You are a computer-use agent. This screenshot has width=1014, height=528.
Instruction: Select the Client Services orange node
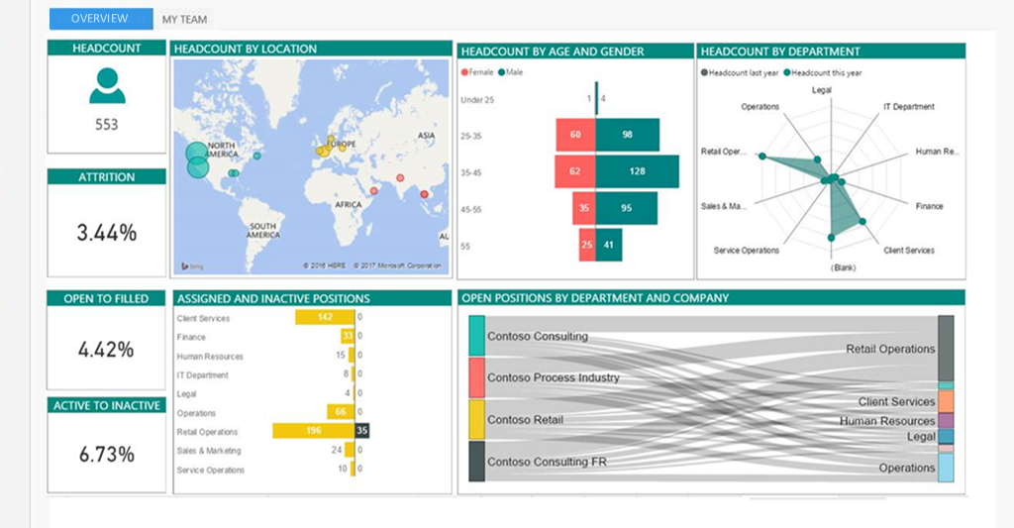click(x=946, y=401)
